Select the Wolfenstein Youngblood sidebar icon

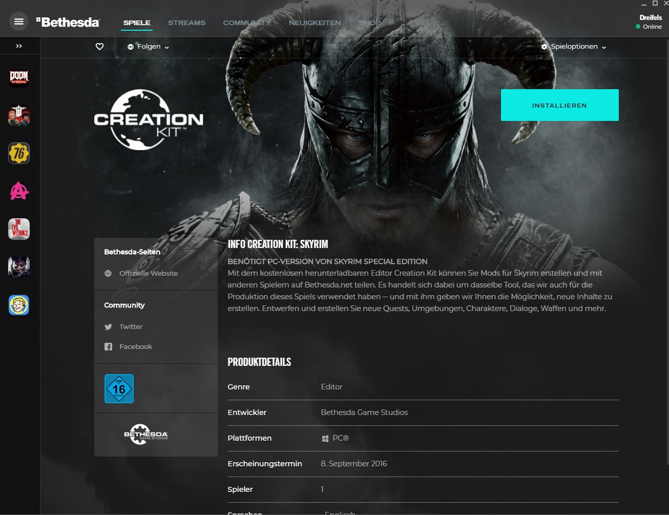19,116
